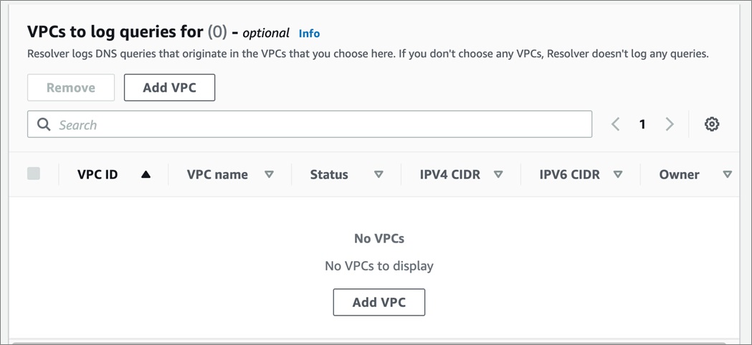Go to next page with right chevron
The width and height of the screenshot is (752, 345).
[670, 125]
